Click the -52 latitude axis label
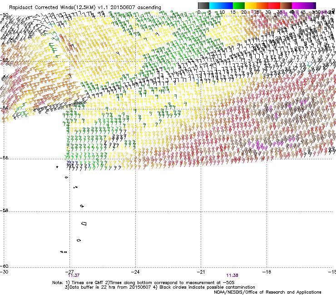 pos(4,60)
